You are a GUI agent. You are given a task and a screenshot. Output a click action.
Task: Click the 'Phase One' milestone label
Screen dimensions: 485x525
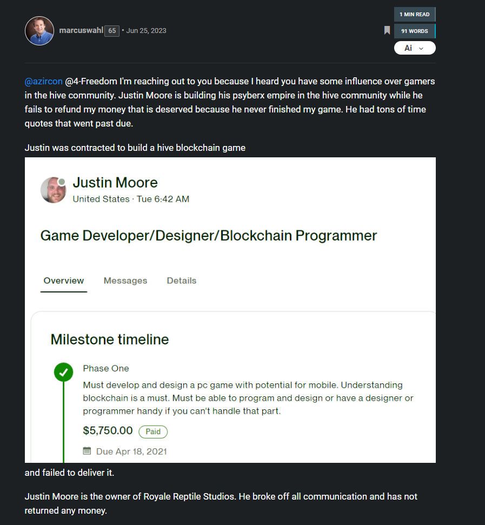(x=106, y=368)
